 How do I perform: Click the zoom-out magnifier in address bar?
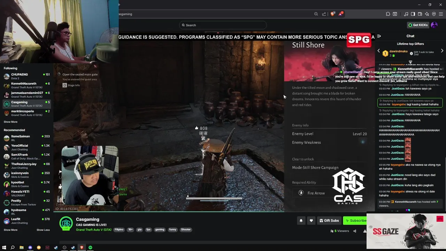point(316,14)
